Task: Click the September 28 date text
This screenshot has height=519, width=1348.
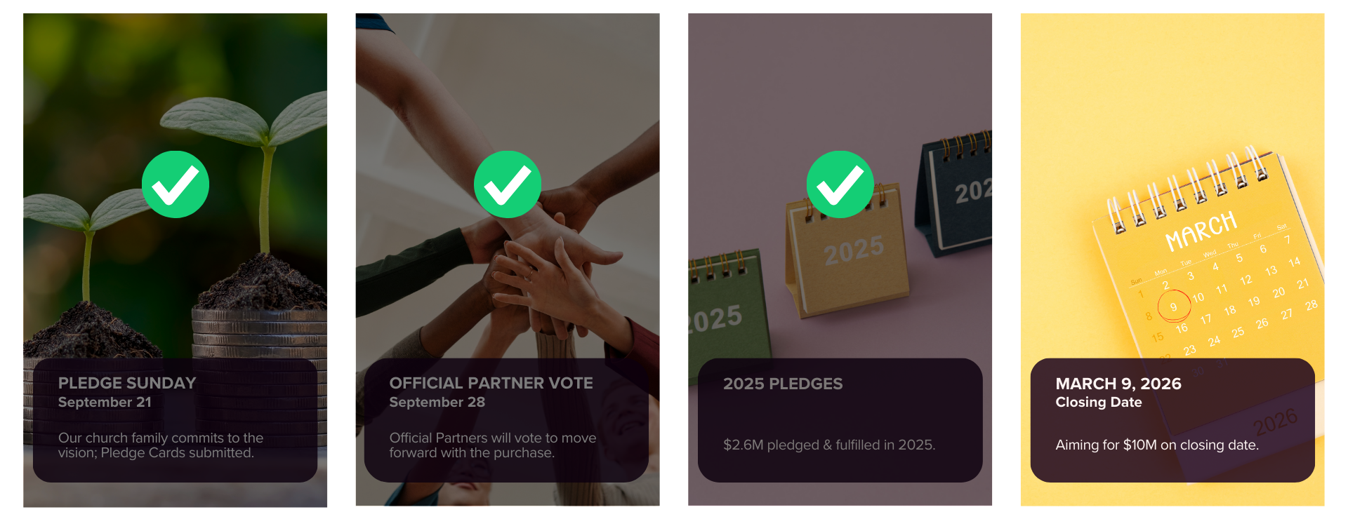Action: click(x=437, y=402)
